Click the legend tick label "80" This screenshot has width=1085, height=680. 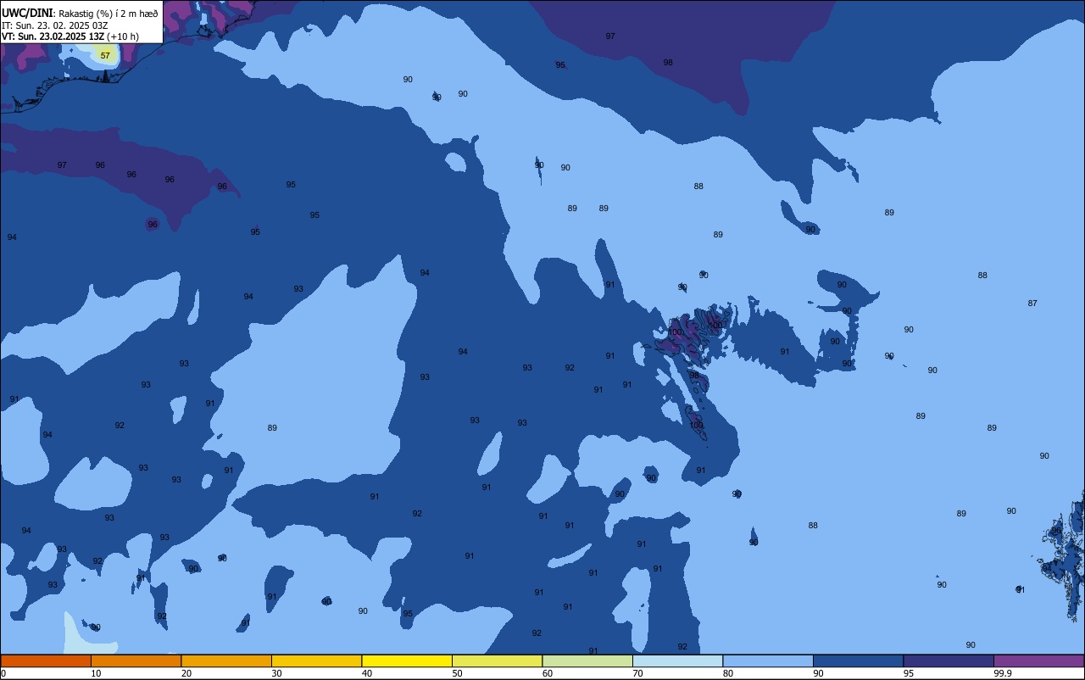pyautogui.click(x=728, y=673)
